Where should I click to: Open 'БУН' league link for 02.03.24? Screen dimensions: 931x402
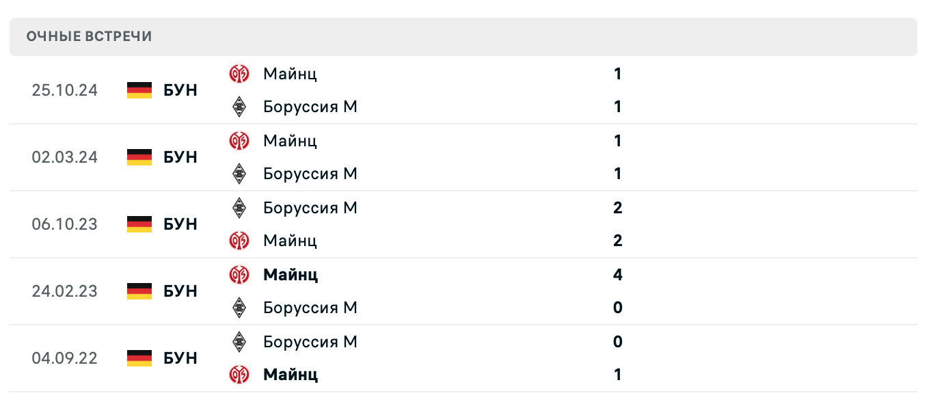pyautogui.click(x=180, y=157)
